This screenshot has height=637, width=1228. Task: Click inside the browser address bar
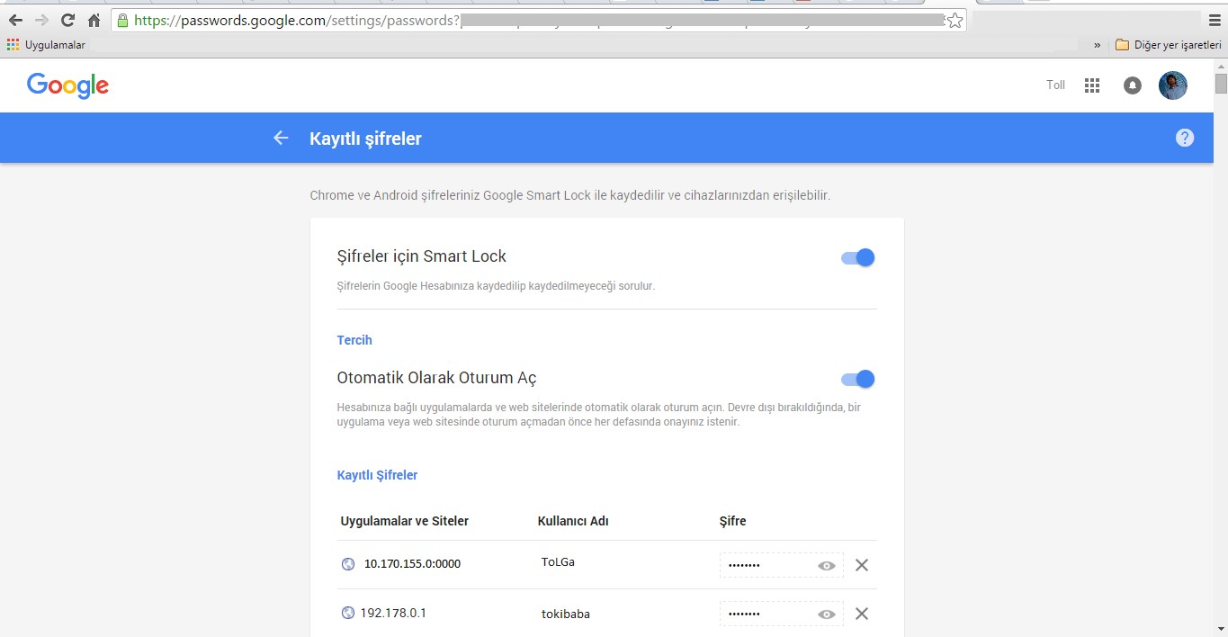tap(540, 20)
